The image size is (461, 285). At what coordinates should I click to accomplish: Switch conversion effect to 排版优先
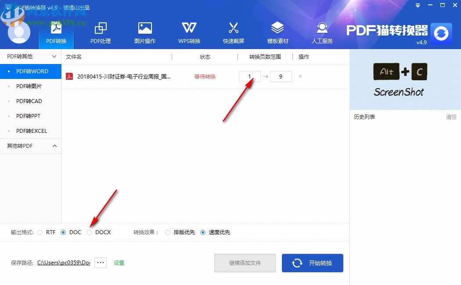[167, 232]
